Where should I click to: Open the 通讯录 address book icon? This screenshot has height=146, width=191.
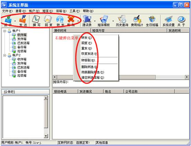tap(87, 21)
